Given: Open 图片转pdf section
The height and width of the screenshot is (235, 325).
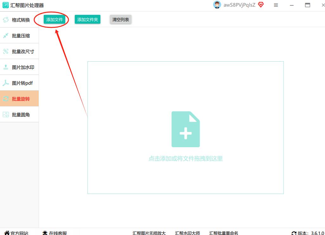Looking at the screenshot, I should click(x=19, y=83).
